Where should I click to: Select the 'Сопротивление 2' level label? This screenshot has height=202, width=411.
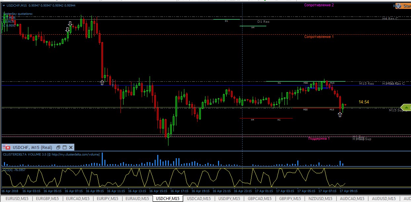(x=319, y=5)
